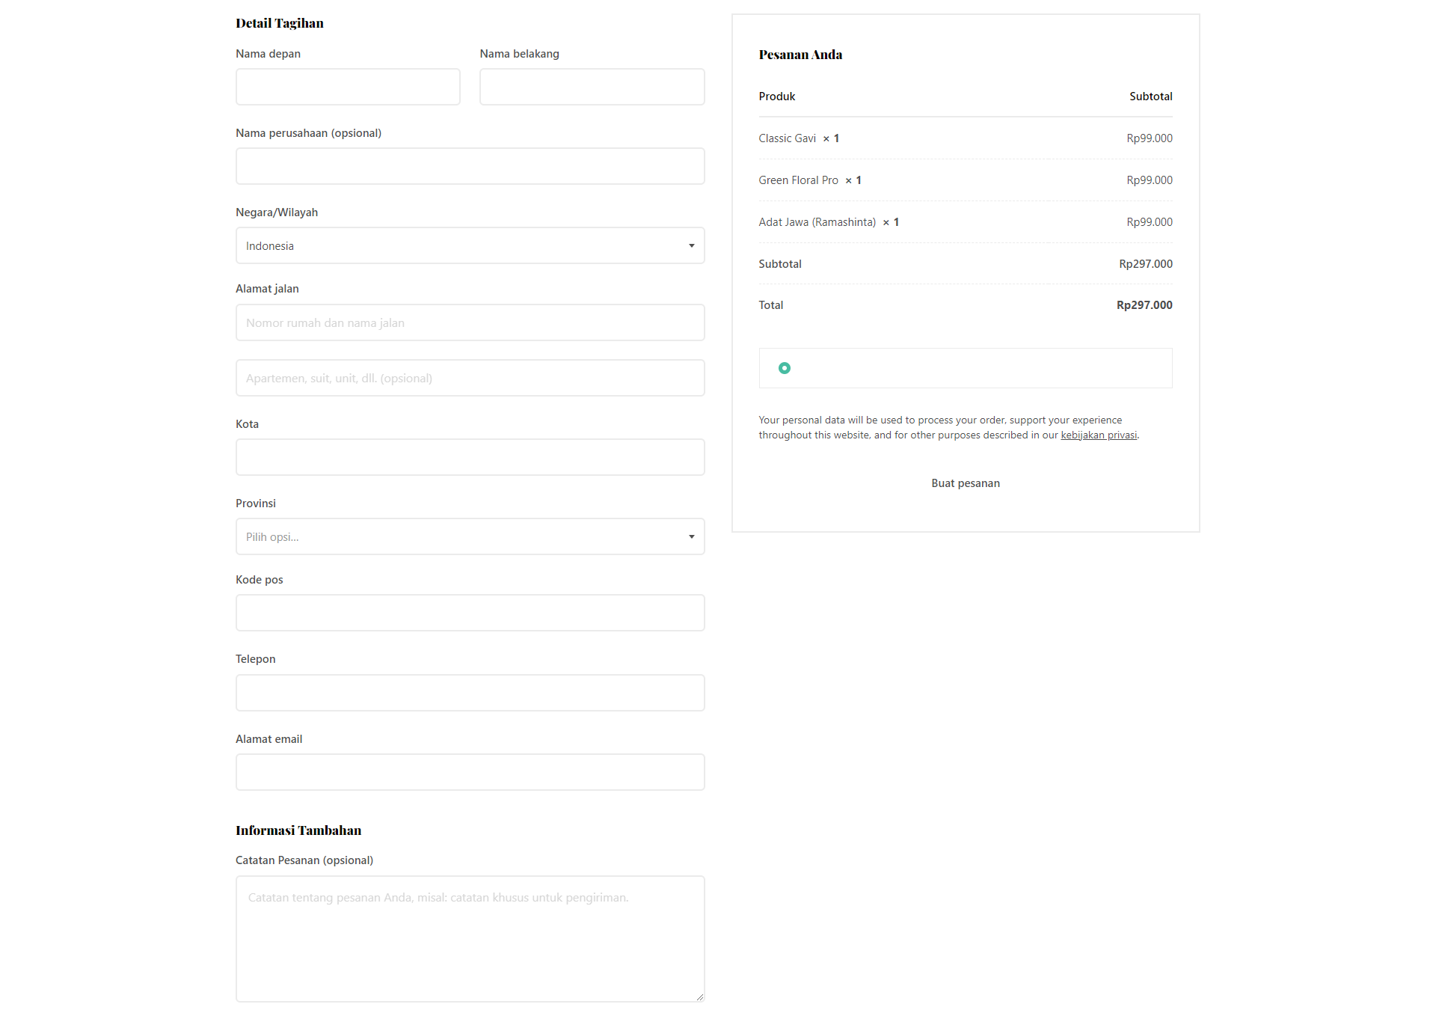Select the green payment method radio button

click(784, 368)
